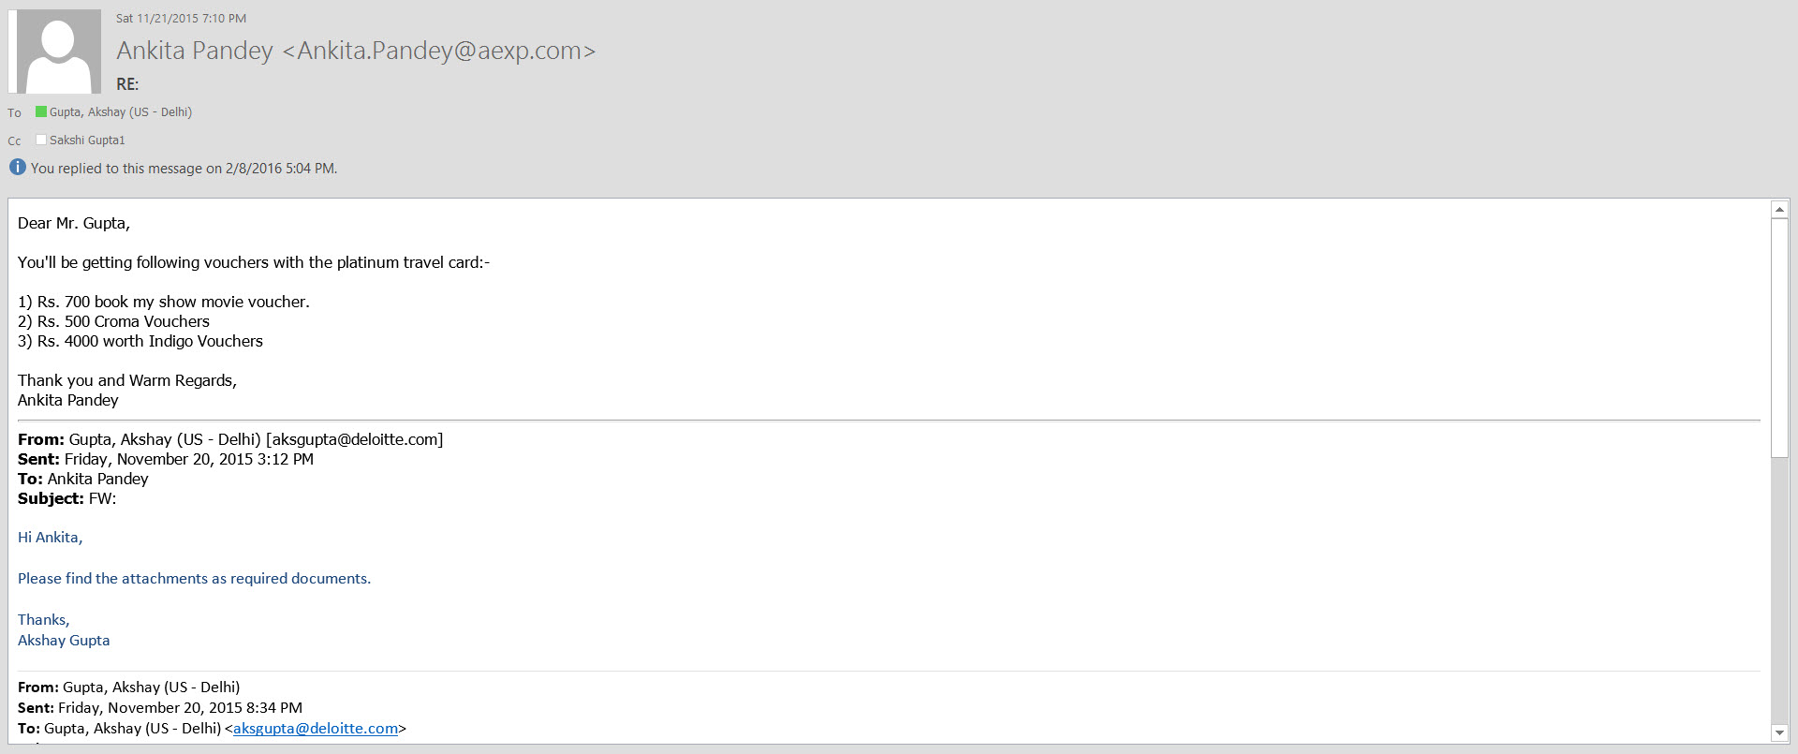Click the 'RE:' subject line
1798x754 pixels.
click(x=127, y=84)
